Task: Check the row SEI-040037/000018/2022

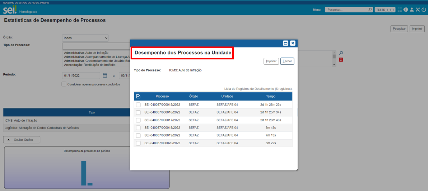Action: tap(138, 128)
